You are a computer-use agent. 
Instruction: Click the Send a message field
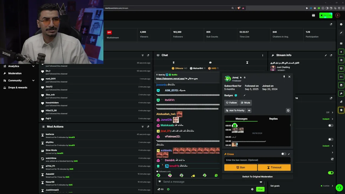point(210,182)
